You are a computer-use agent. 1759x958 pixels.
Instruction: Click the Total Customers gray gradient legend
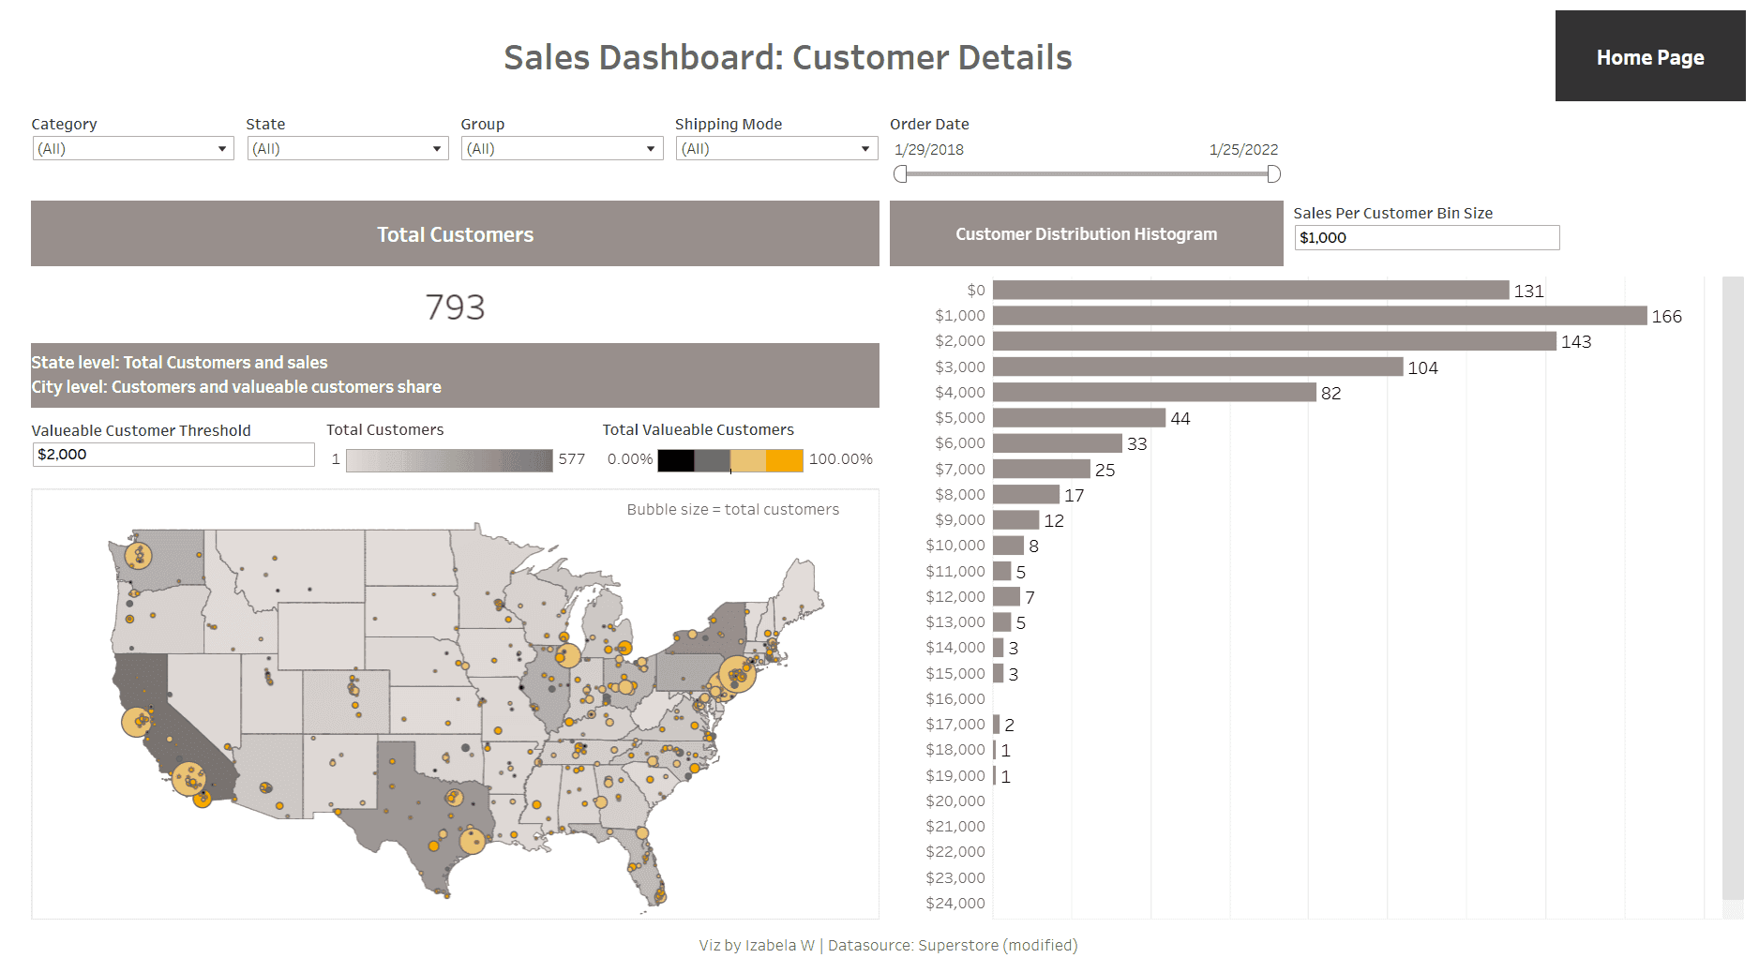pyautogui.click(x=449, y=460)
